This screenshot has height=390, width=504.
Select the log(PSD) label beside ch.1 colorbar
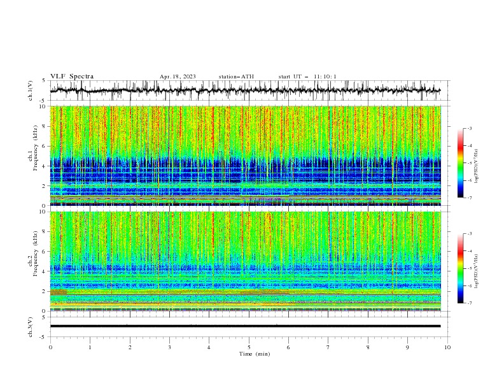tap(476, 166)
